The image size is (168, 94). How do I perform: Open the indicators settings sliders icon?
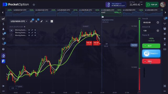click(36, 21)
